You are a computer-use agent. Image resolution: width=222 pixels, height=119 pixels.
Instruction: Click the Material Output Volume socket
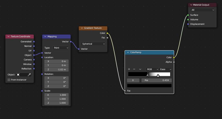188,20
